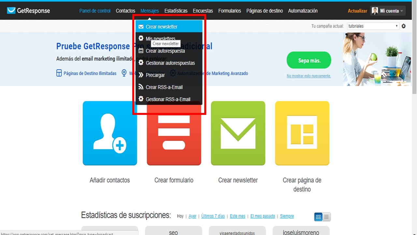Select Crear newsletter in the dropdown menu
Viewport: 417px width, 235px height.
169,26
